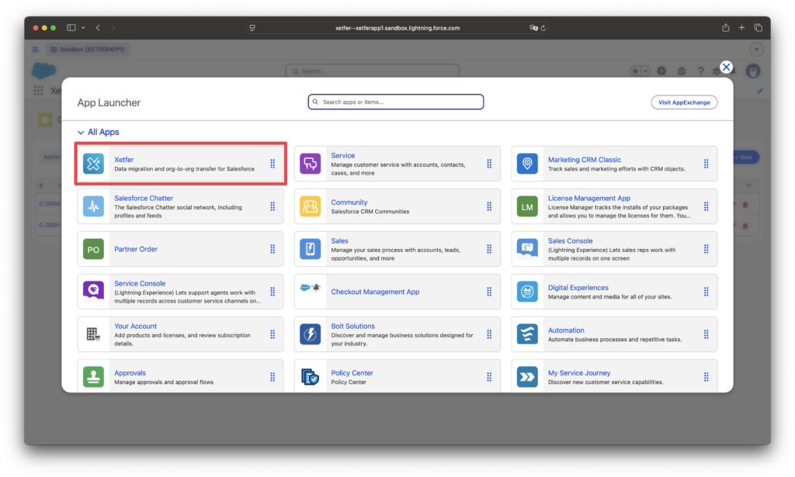This screenshot has height=477, width=795.
Task: Go back in Safari
Action: click(98, 28)
